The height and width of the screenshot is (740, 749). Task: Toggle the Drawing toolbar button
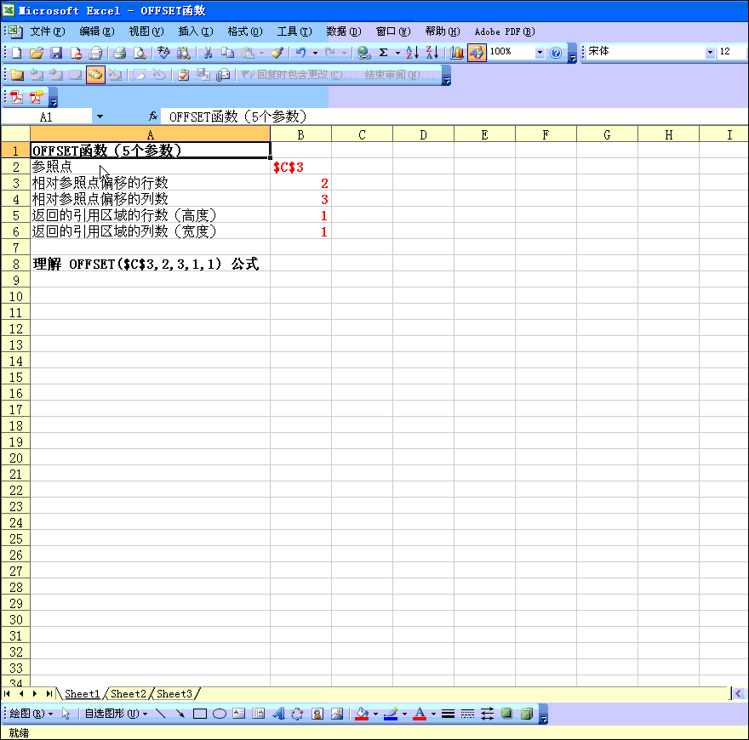pyautogui.click(x=477, y=53)
